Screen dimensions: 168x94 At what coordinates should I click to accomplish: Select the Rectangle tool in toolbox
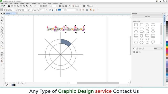[2, 32]
